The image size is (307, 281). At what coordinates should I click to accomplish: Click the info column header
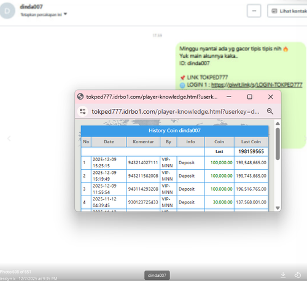pyautogui.click(x=190, y=142)
